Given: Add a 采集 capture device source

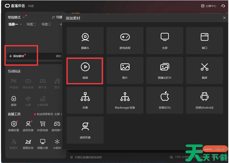Looking at the screenshot, I should (x=85, y=100).
